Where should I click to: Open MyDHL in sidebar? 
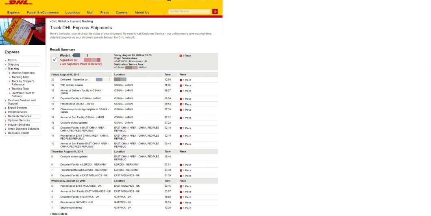click(12, 60)
